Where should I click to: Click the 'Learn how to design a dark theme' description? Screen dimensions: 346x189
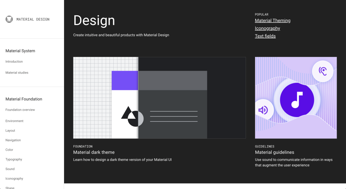pyautogui.click(x=122, y=160)
